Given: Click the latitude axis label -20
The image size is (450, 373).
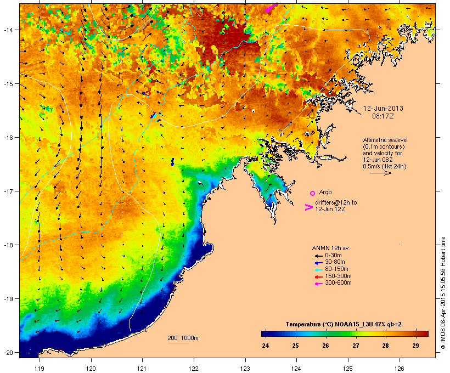Looking at the screenshot, I should [8, 353].
